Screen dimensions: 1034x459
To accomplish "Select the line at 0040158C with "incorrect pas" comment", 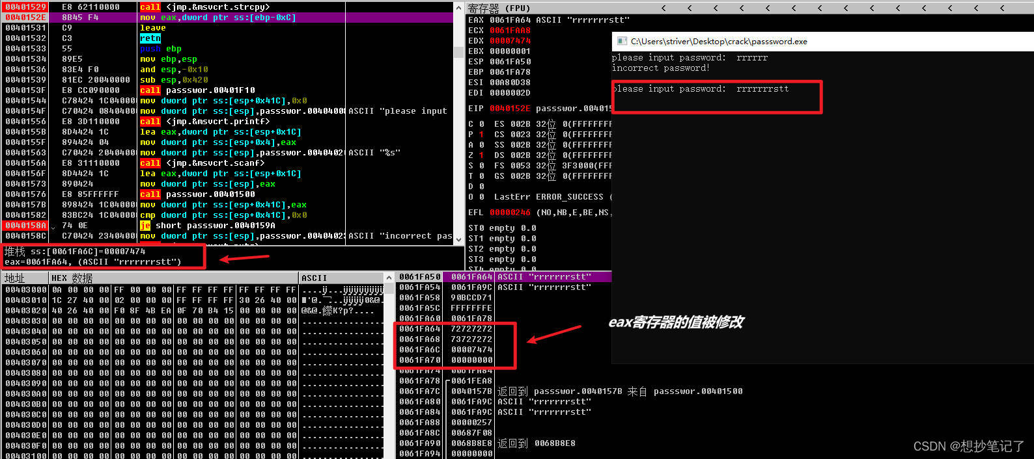I will 228,236.
